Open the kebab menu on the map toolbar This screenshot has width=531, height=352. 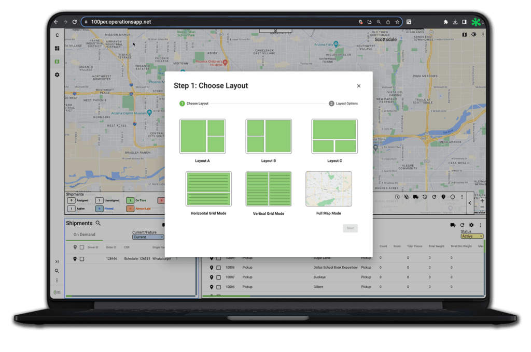point(462,197)
